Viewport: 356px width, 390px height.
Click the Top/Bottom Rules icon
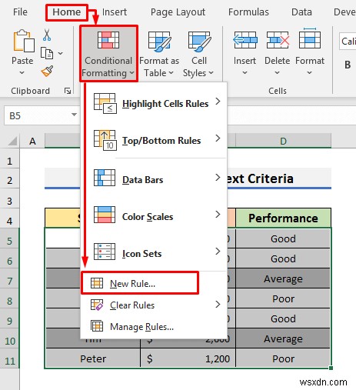click(105, 140)
